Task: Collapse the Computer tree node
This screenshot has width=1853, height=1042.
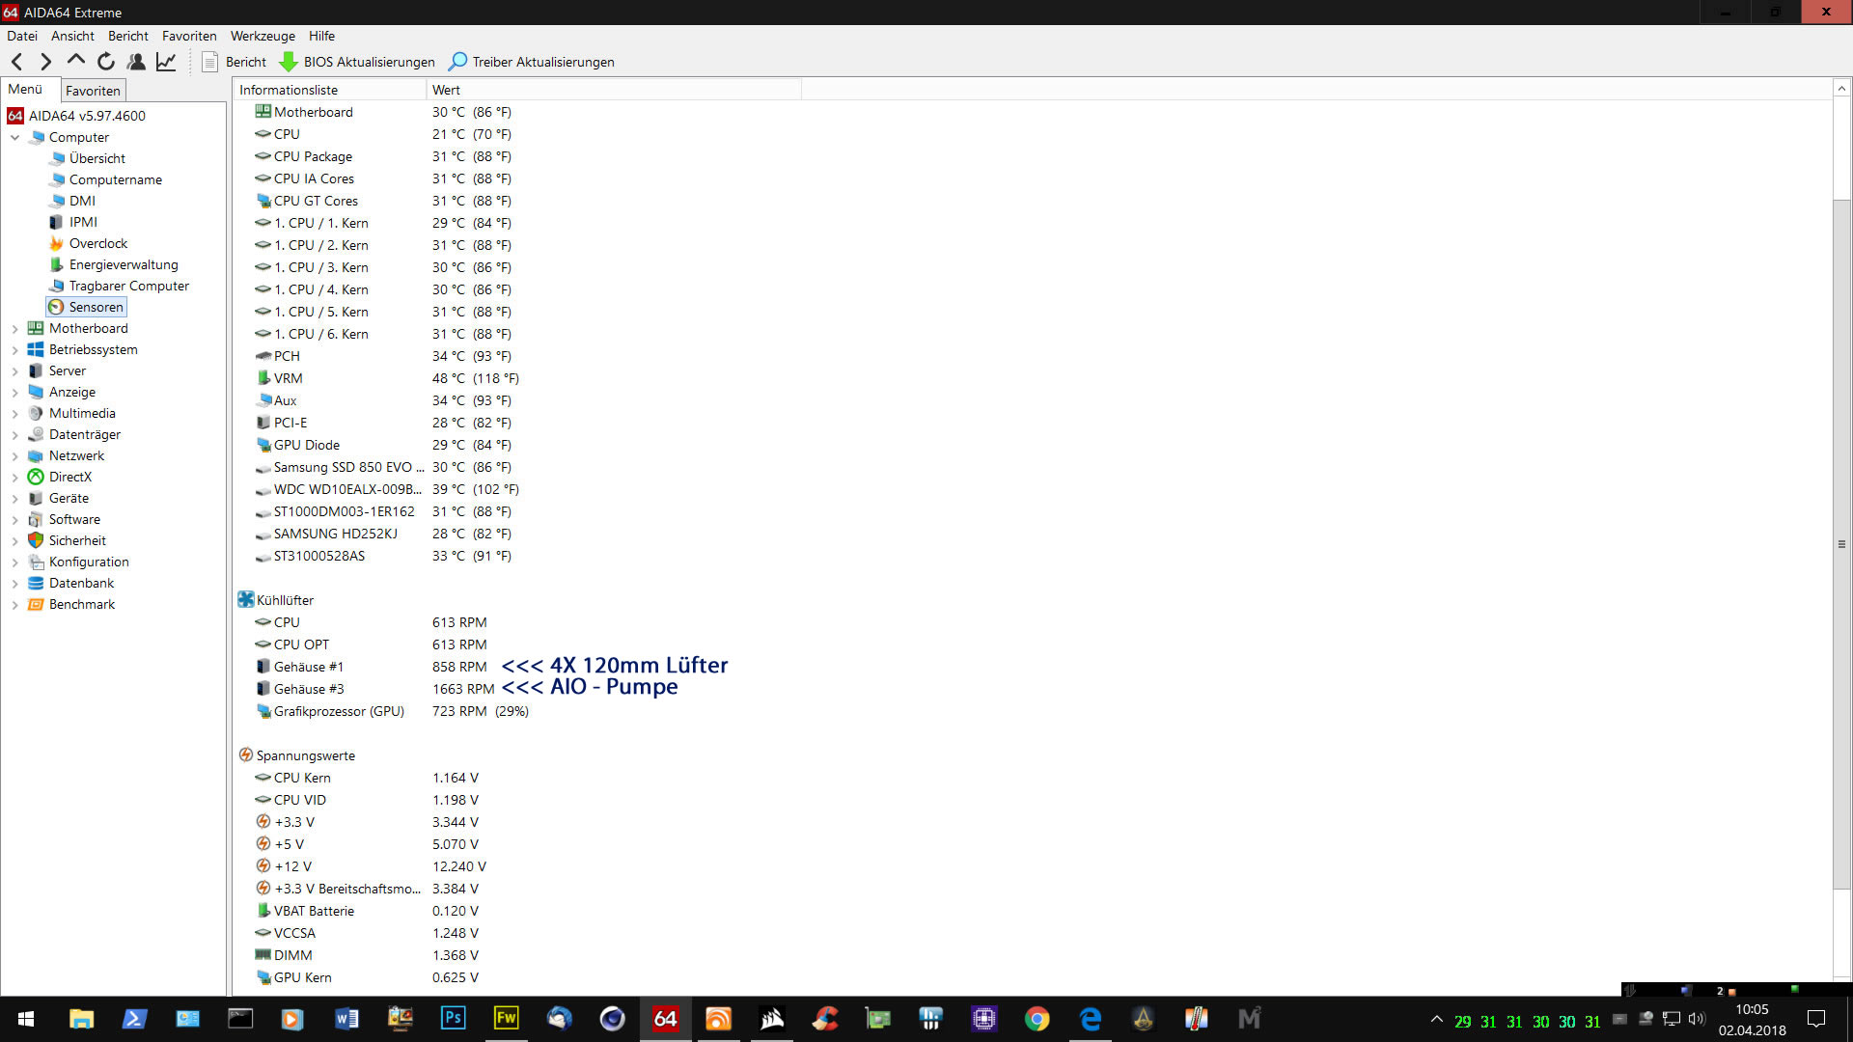Action: click(x=14, y=137)
